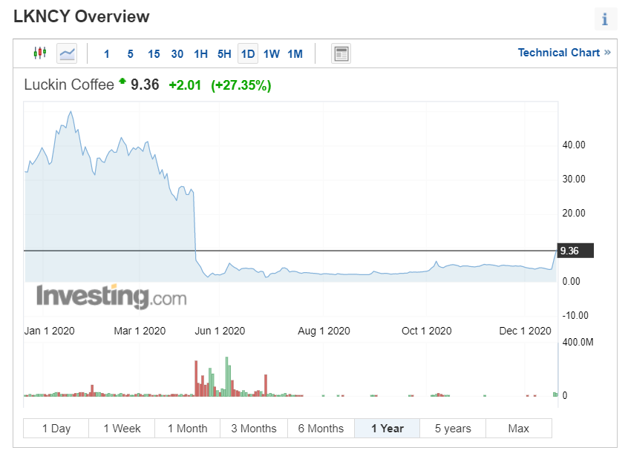Screen dimensions: 628x459
Task: Select the area line chart icon
Action: pyautogui.click(x=67, y=53)
